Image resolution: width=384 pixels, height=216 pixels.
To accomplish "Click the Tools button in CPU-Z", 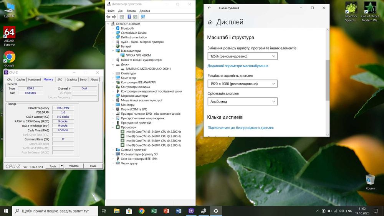I will 53,166.
